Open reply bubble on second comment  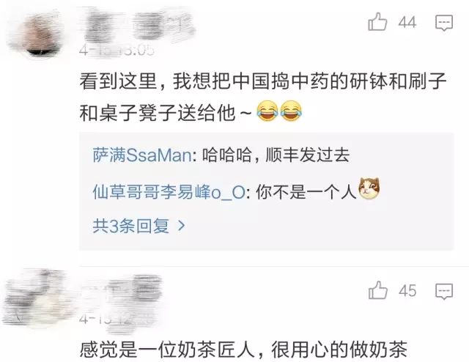point(444,292)
